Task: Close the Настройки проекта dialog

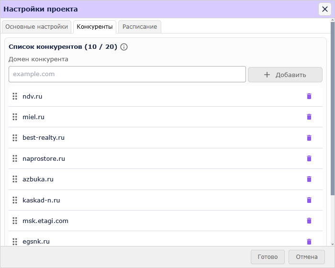Action: pyautogui.click(x=325, y=9)
